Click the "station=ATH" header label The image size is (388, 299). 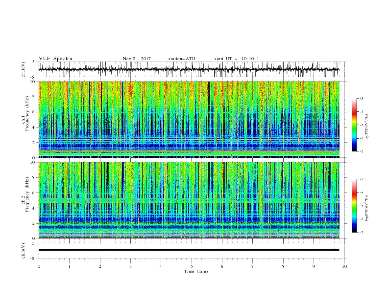pyautogui.click(x=182, y=59)
